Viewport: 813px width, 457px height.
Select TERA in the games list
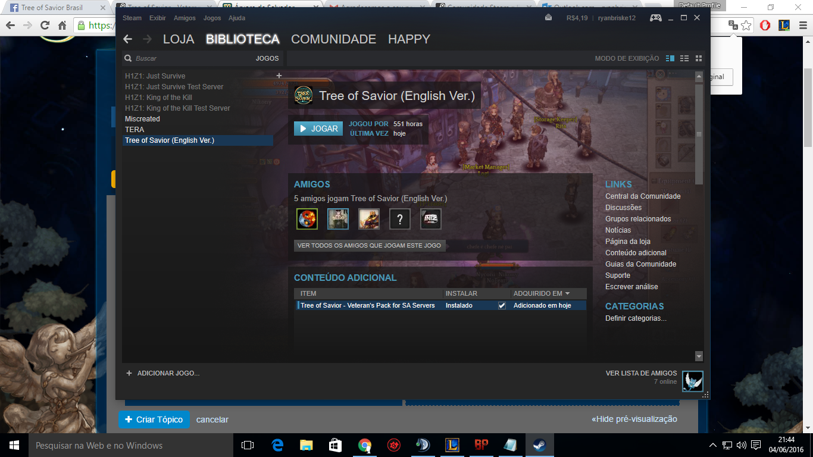click(x=135, y=130)
